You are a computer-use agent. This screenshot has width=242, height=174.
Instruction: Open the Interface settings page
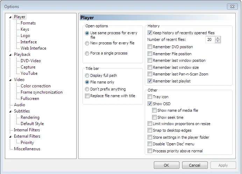[x=29, y=42]
